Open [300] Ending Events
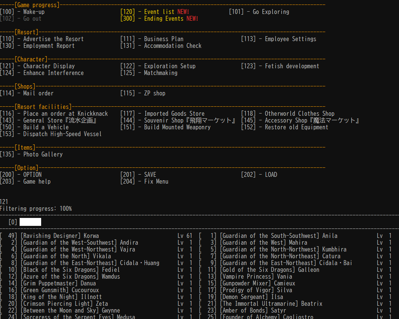 point(159,18)
